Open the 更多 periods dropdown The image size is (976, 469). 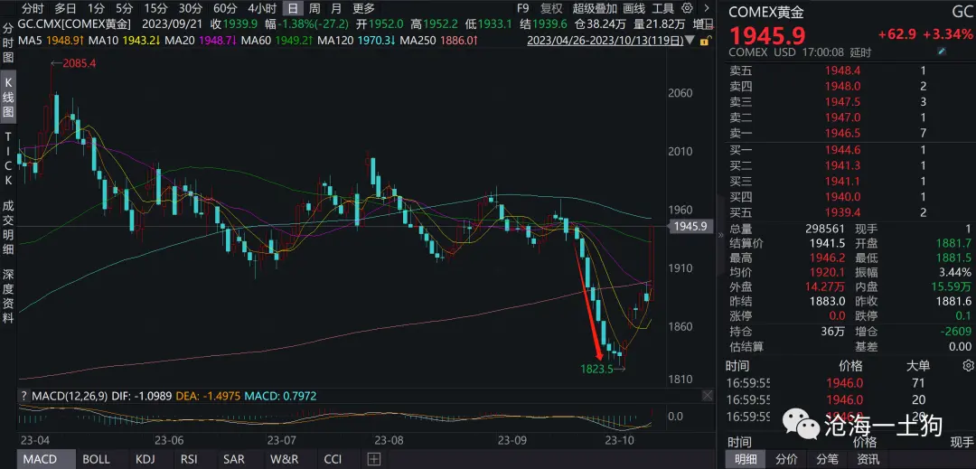(363, 9)
